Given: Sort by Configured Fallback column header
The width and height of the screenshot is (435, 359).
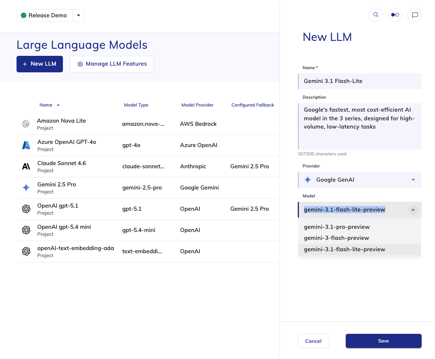Looking at the screenshot, I should point(253,105).
